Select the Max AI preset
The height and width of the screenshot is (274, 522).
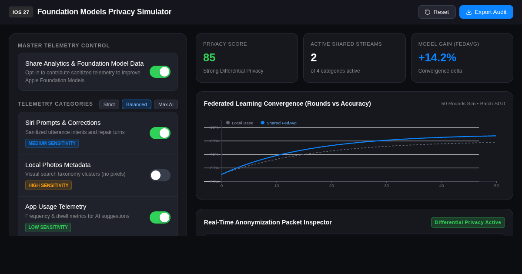166,104
